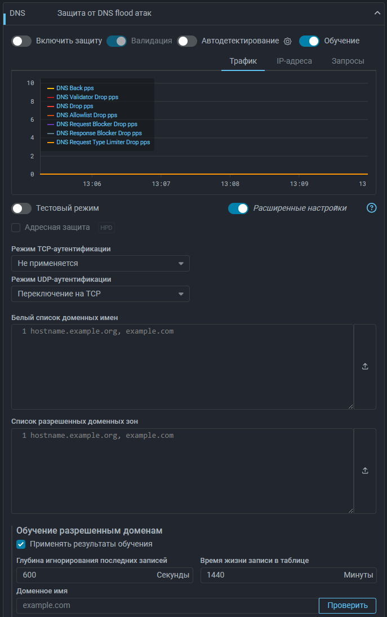387x617 pixels.
Task: Switch to the 'Запросы' tab
Action: click(348, 61)
